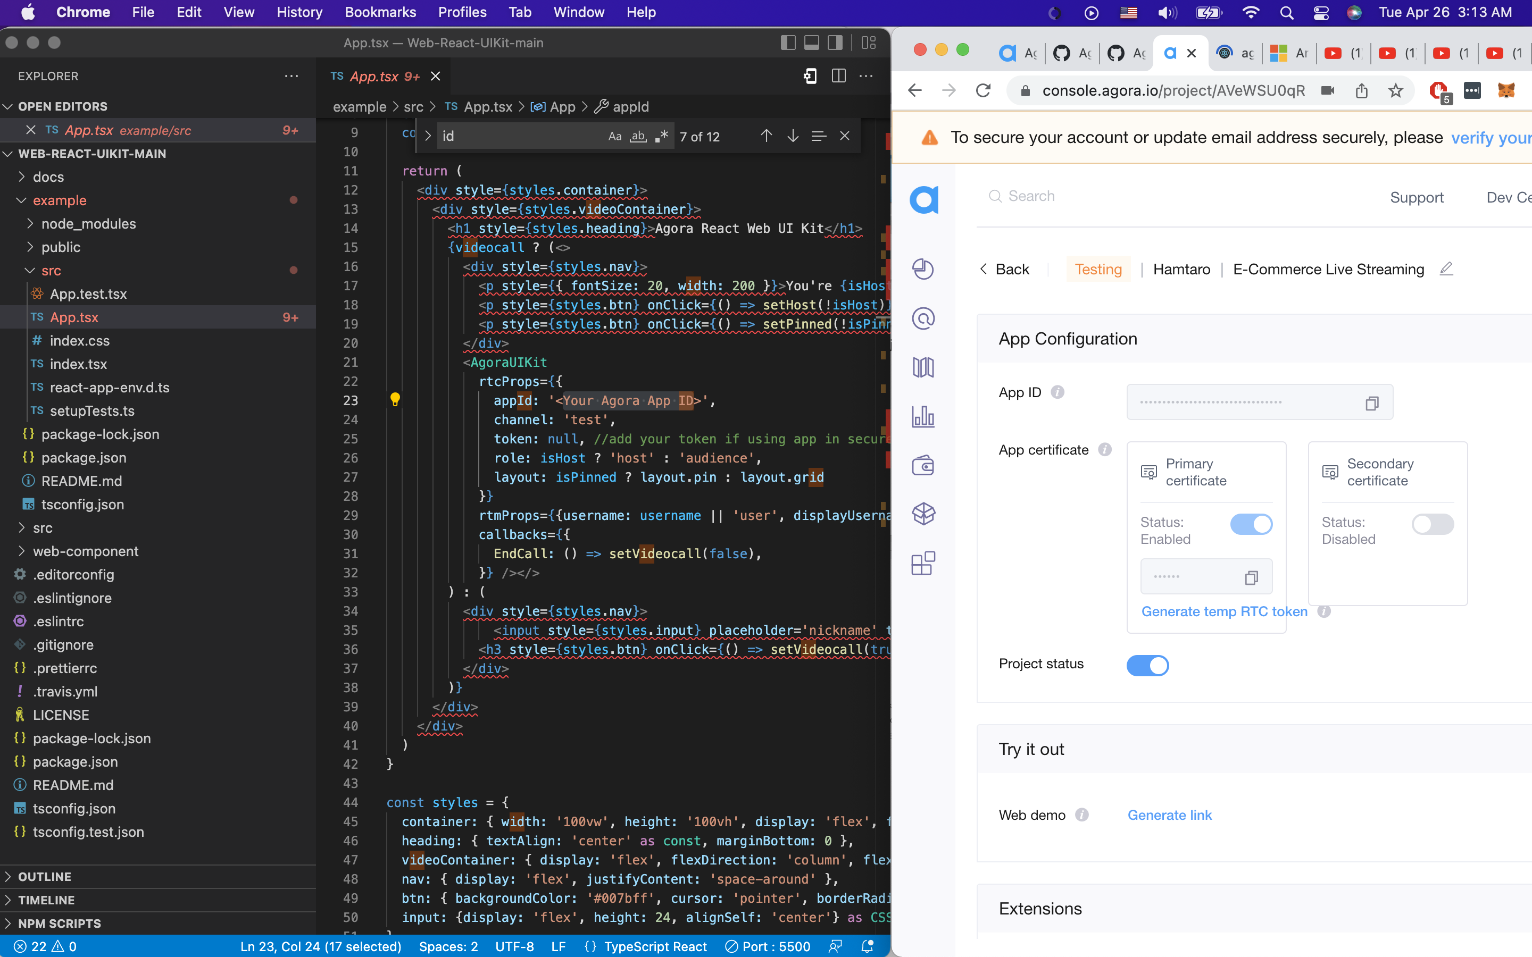Screen dimensions: 1532x957
Task: Bookmark this page with star icon
Action: 1395,90
